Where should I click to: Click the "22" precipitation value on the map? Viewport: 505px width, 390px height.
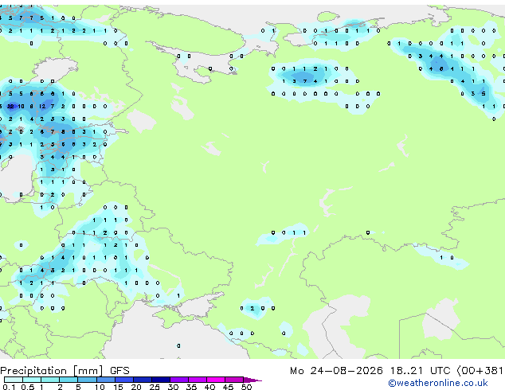coord(10,106)
